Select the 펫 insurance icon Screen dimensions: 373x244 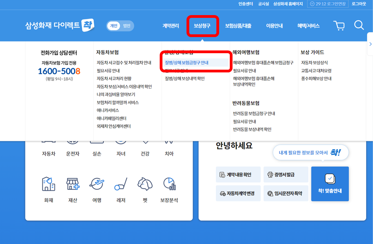(x=145, y=184)
